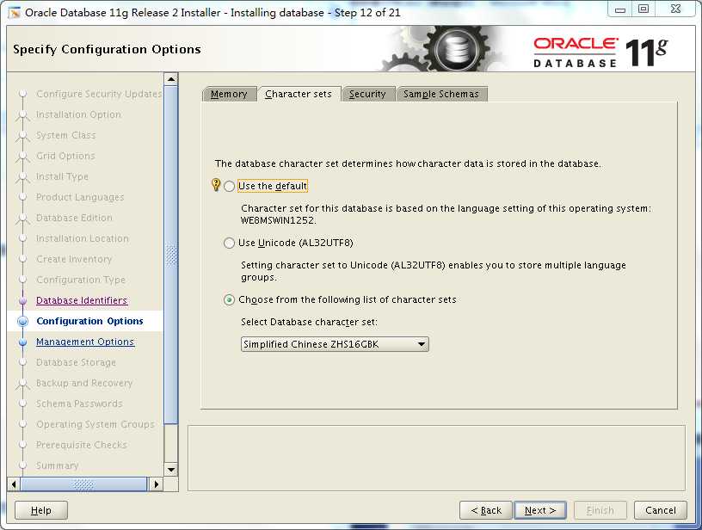Minimize the installer window
The width and height of the screenshot is (702, 530).
point(620,9)
